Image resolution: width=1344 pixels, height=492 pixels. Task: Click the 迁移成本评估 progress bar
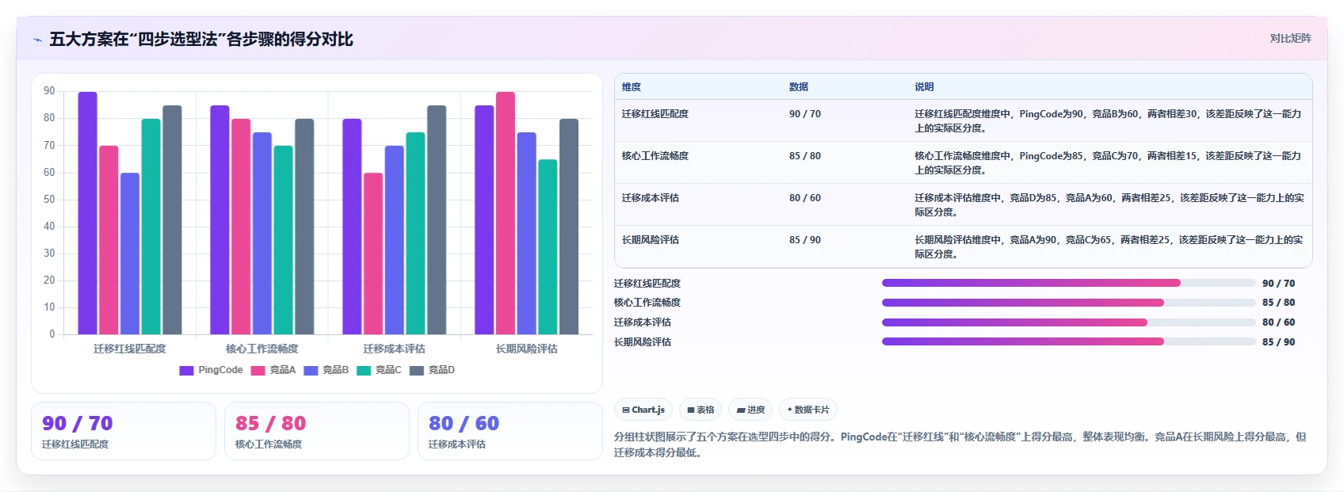tap(1069, 322)
